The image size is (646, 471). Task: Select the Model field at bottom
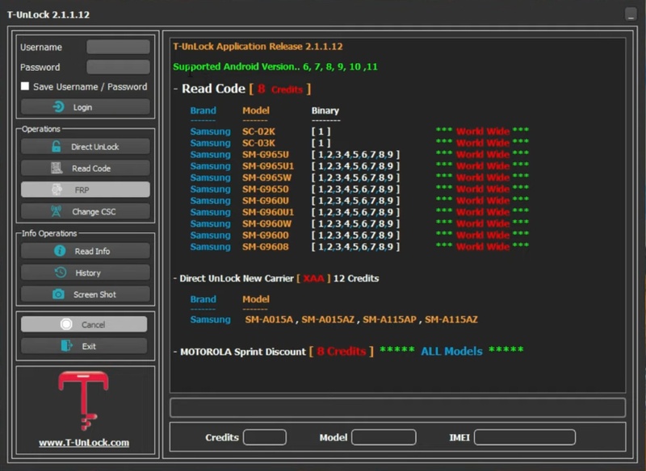384,437
